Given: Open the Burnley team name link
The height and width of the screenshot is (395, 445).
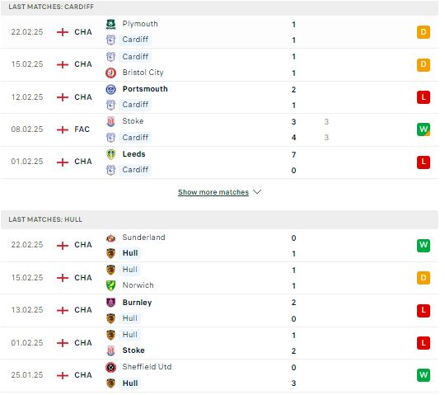Looking at the screenshot, I should tap(137, 303).
